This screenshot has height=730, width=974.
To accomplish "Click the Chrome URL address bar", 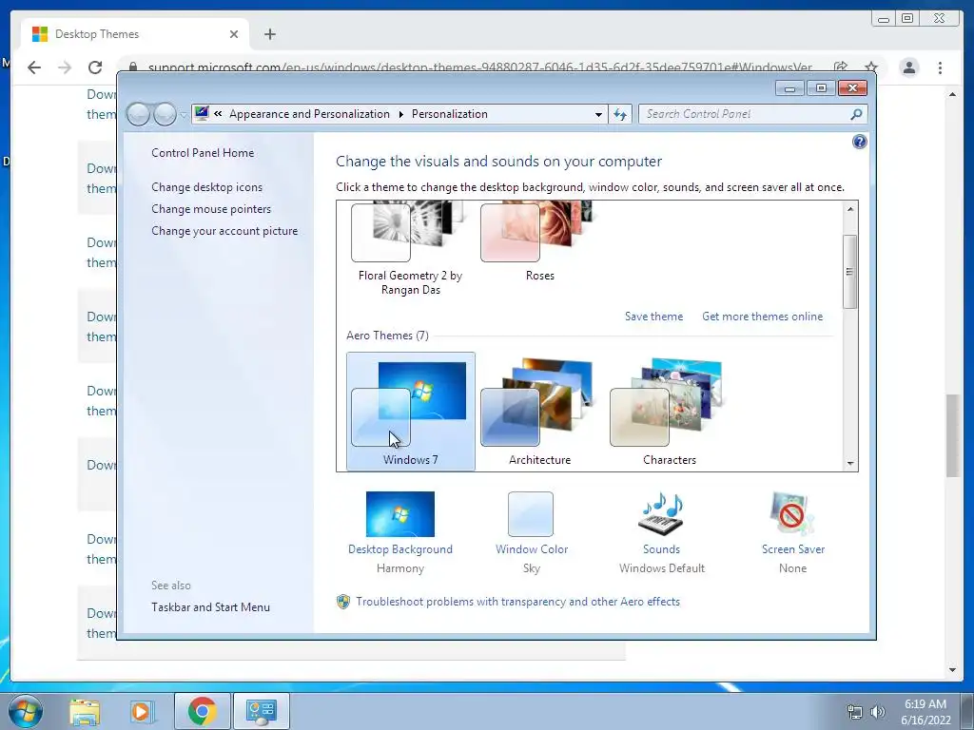I will (478, 67).
